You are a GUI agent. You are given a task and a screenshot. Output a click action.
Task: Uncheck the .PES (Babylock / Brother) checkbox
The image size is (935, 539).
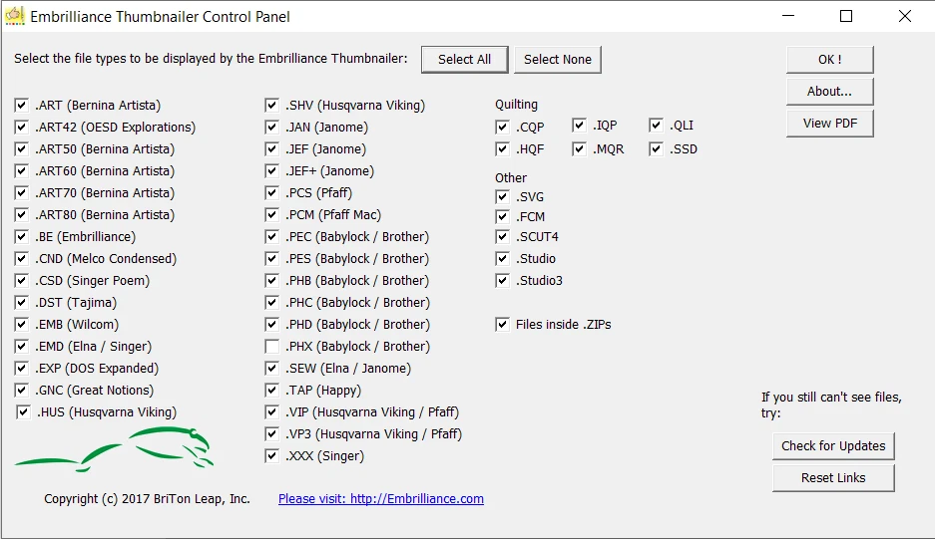click(x=271, y=258)
